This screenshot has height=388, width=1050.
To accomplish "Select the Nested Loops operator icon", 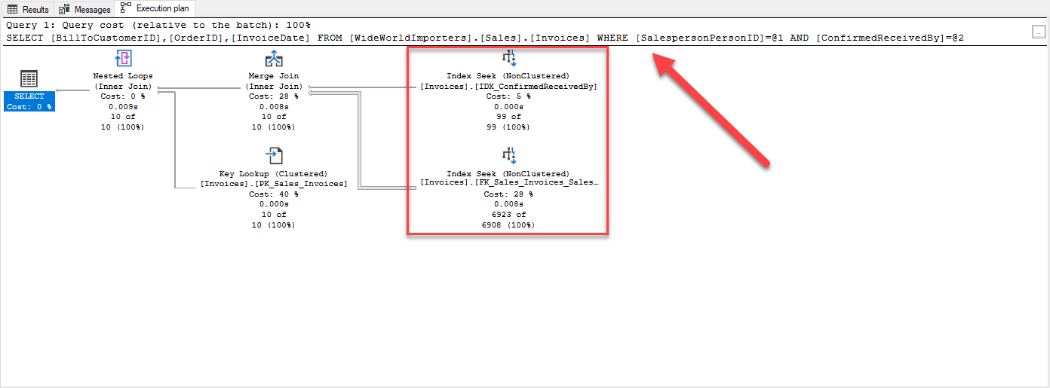I will [123, 60].
